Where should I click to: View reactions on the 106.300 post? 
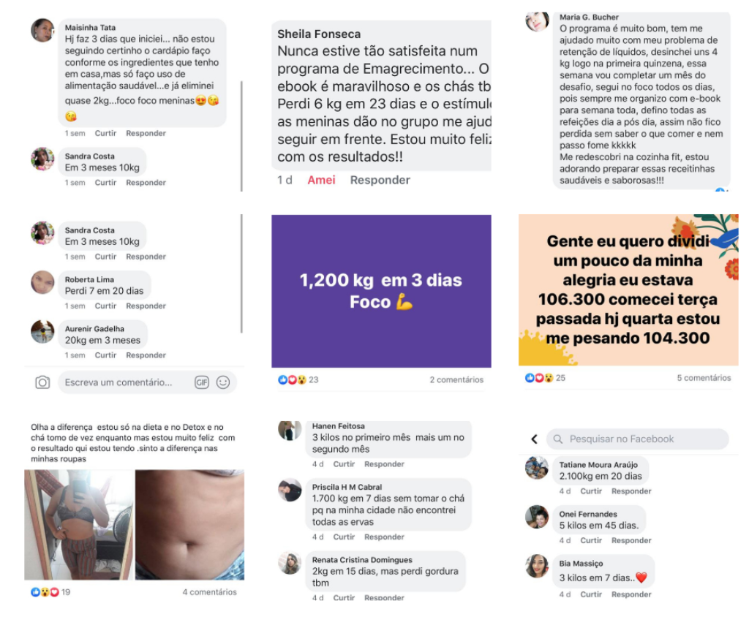coord(545,378)
